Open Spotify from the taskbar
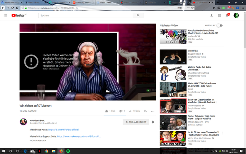The image size is (246, 154). (68, 151)
